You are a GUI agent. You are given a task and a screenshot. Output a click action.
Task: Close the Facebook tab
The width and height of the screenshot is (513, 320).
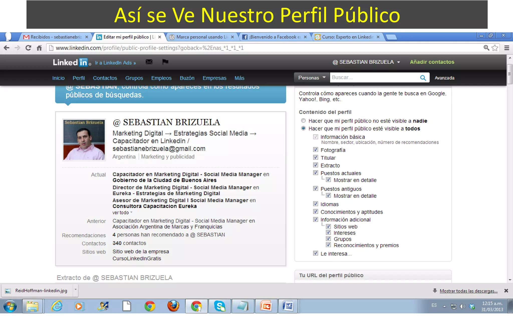[x=305, y=37]
